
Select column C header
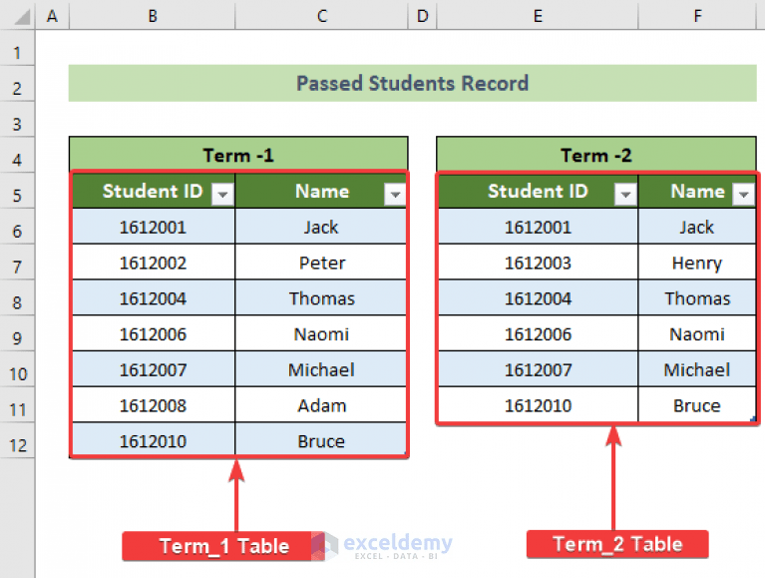coord(322,16)
